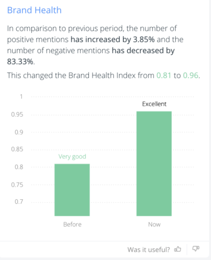Click the Very good bar label
211x260 pixels.
[72, 157]
